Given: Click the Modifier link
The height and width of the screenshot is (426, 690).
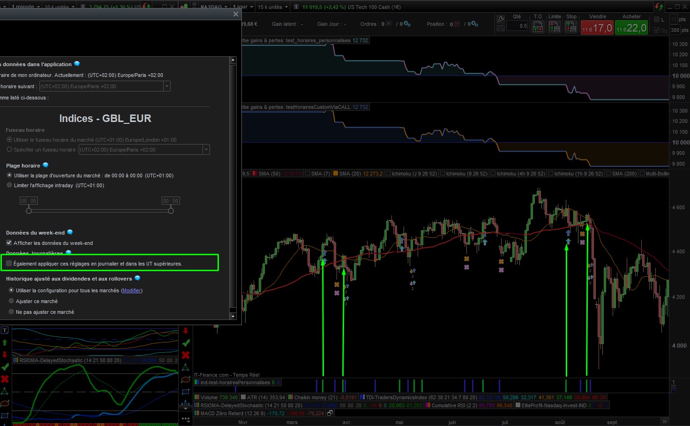Looking at the screenshot, I should pos(132,290).
